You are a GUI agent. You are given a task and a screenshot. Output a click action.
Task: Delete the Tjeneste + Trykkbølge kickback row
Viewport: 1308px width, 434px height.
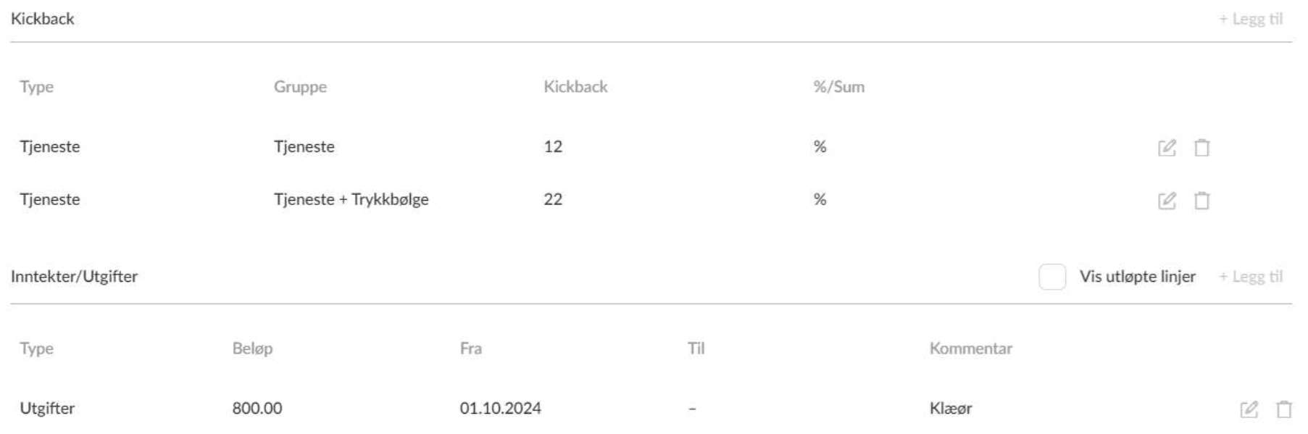[x=1201, y=201]
